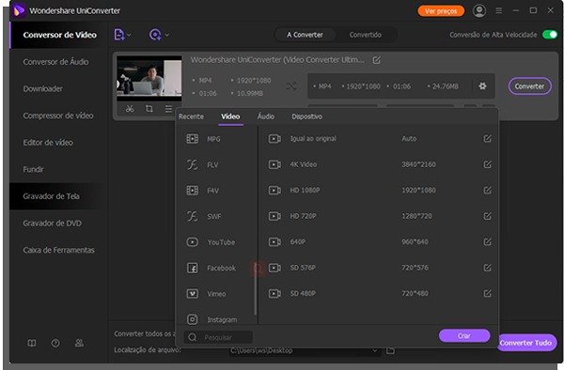Choose the YouTube format icon
564x370 pixels.
(192, 242)
